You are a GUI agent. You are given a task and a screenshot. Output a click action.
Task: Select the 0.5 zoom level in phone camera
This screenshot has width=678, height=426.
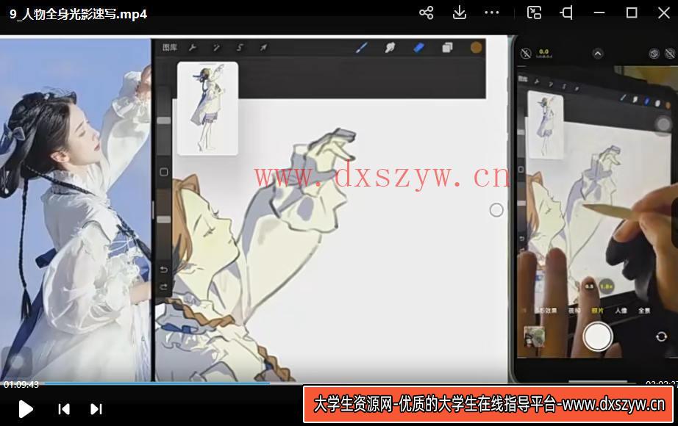[589, 286]
